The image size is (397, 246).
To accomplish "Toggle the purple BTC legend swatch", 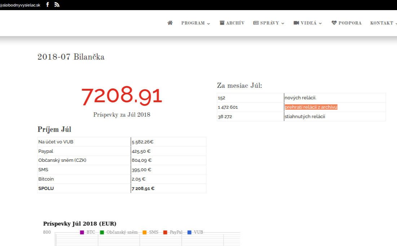I will [x=82, y=232].
